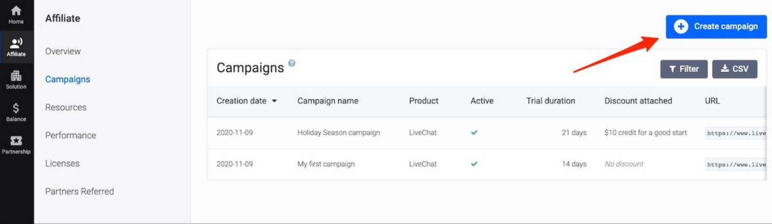Toggle Active status for Holiday Season campaign

[474, 133]
